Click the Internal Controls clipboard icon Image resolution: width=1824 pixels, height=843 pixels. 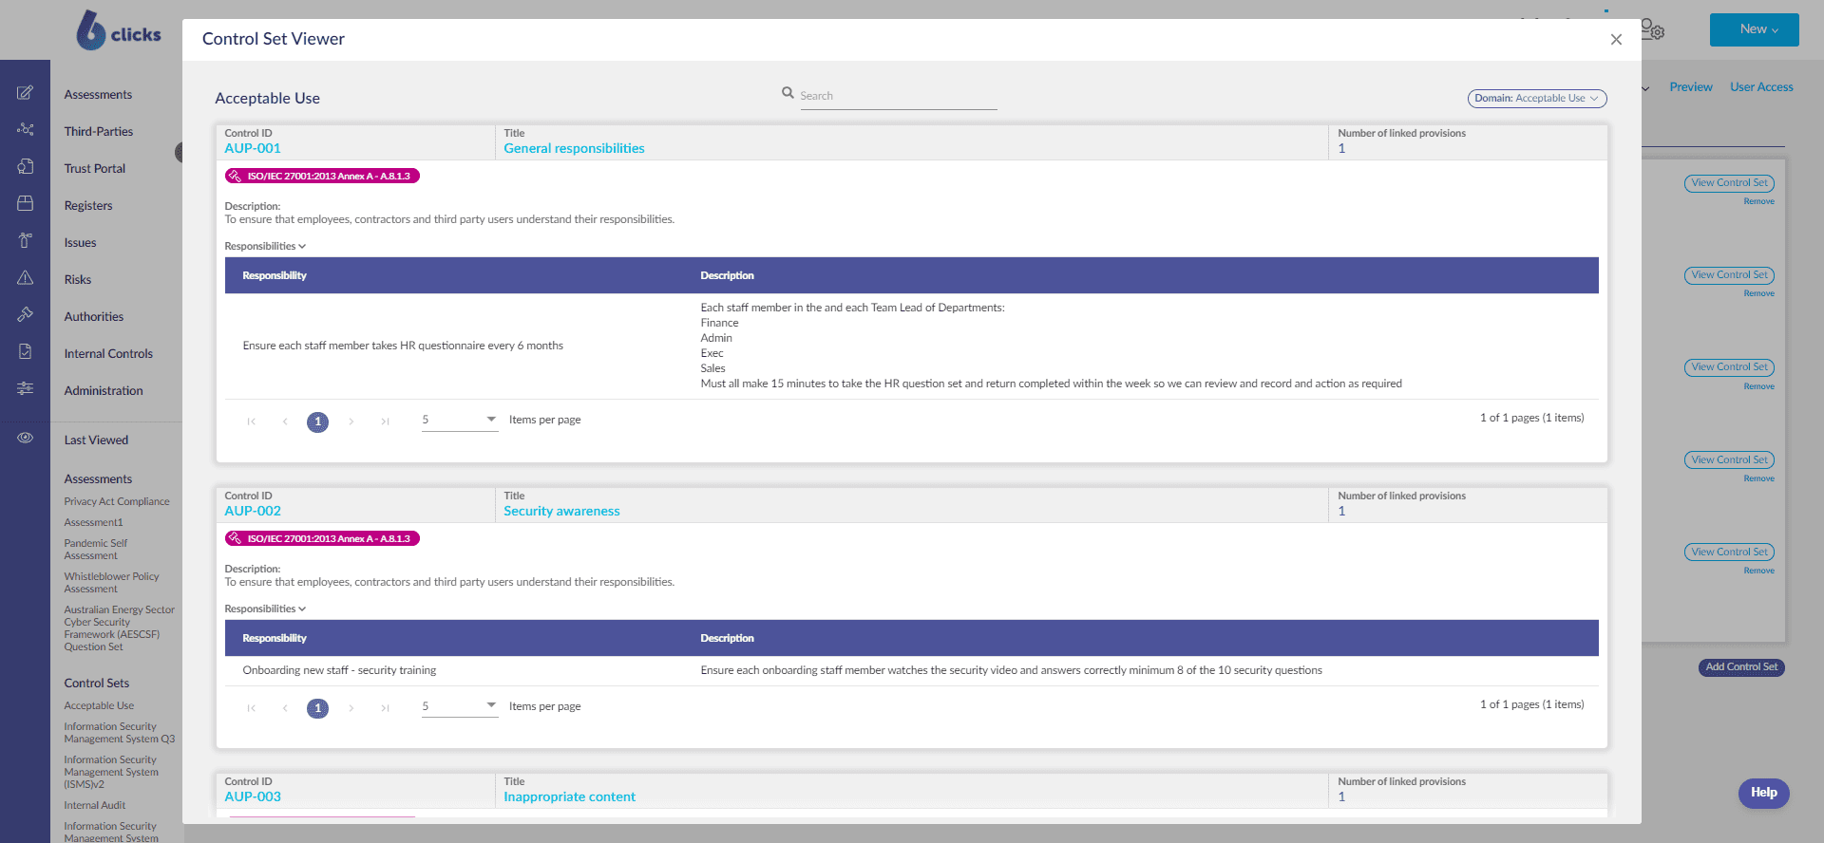26,352
